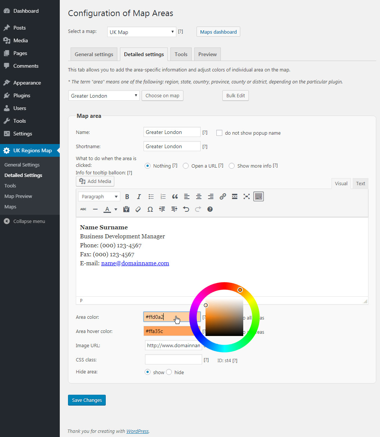
Task: Open the UK Map selection dropdown
Action: click(x=142, y=32)
